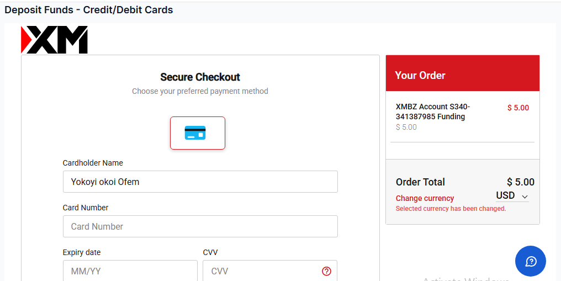Focus the Cardholder Name input field
The width and height of the screenshot is (561, 281).
[200, 182]
